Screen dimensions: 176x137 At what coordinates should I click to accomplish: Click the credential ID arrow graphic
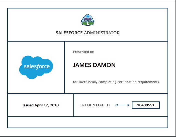pyautogui.click(x=122, y=105)
